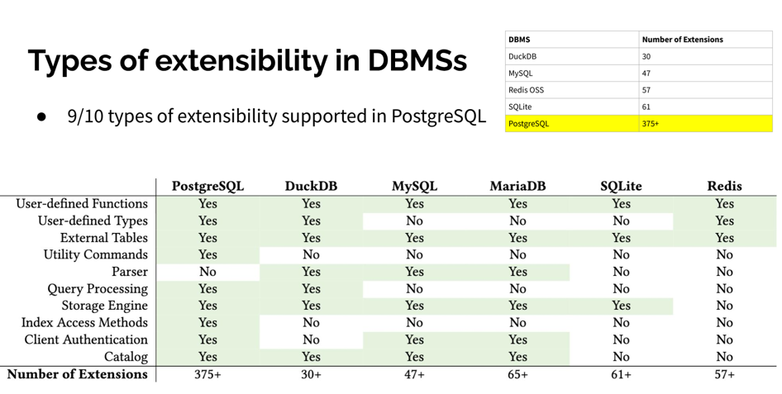Select the "User-defined Functions" row label
Screen dimensions: 782x394
82,204
